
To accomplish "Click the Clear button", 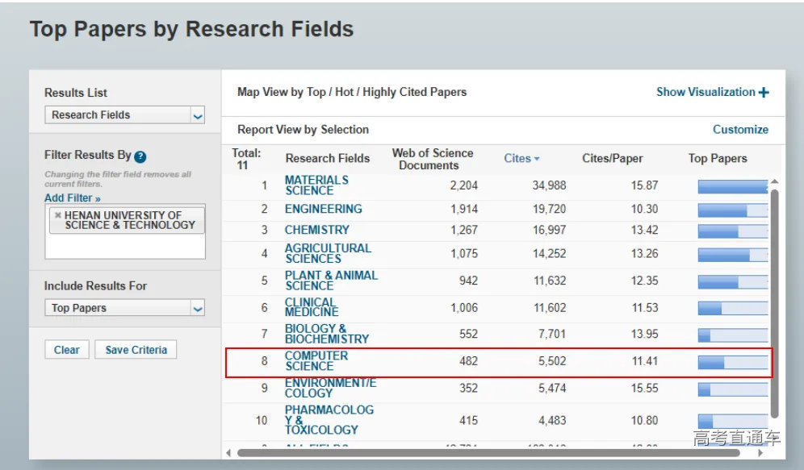I will [x=66, y=350].
